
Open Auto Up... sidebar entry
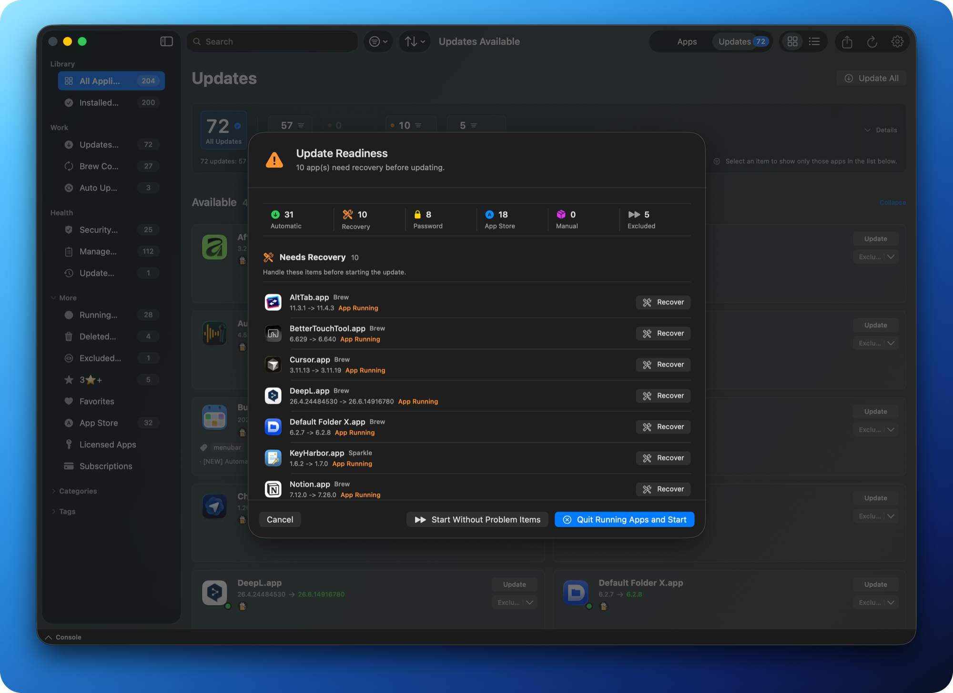point(111,188)
